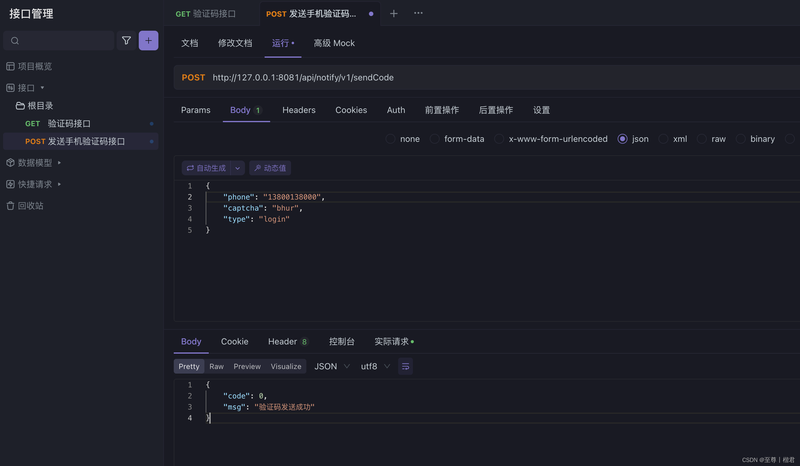Open the utf8 encoding dropdown
This screenshot has height=466, width=800.
[x=375, y=366]
